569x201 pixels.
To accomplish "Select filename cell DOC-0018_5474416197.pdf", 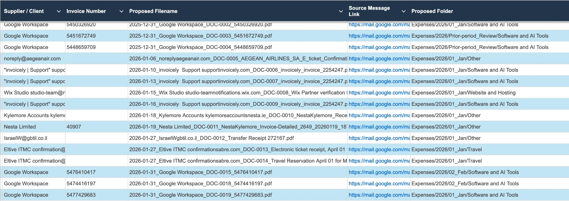I will pyautogui.click(x=238, y=184).
